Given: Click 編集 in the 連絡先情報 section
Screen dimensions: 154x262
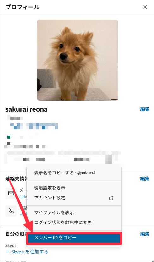Looking at the screenshot, I should click(x=145, y=179).
